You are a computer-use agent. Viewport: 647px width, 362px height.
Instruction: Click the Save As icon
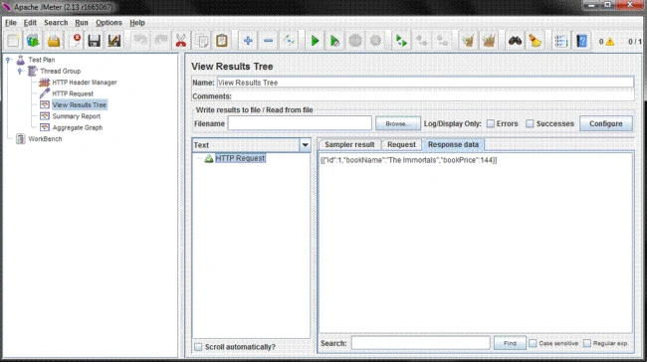click(x=114, y=41)
